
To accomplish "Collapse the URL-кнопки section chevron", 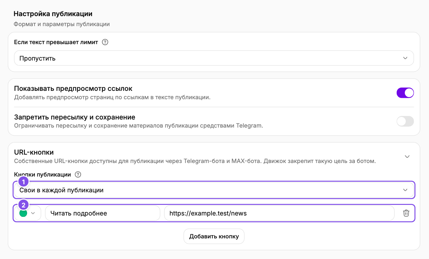I will pos(407,157).
